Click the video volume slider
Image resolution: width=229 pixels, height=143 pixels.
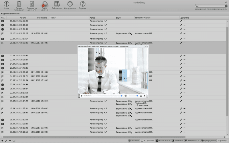tap(133, 96)
